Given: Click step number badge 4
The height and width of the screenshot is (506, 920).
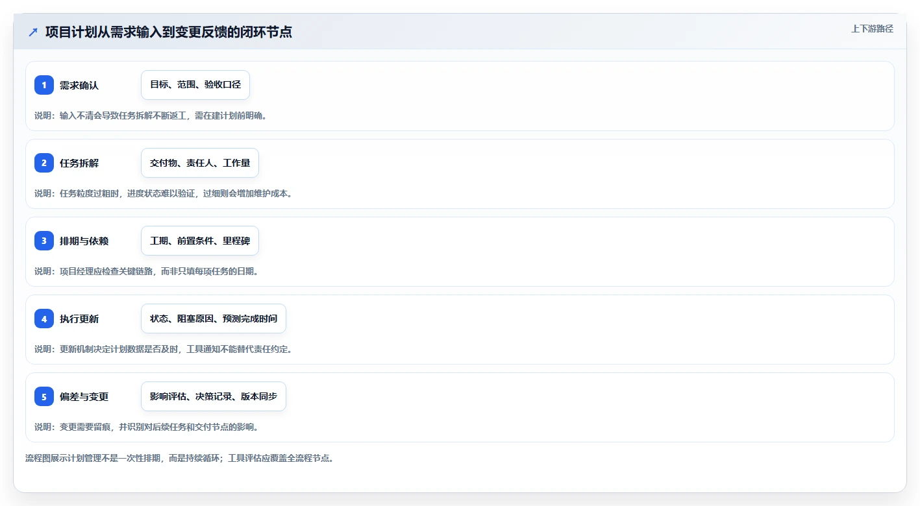Looking at the screenshot, I should 44,319.
